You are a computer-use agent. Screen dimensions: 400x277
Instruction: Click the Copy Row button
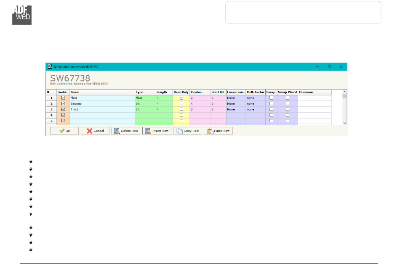[x=187, y=131]
